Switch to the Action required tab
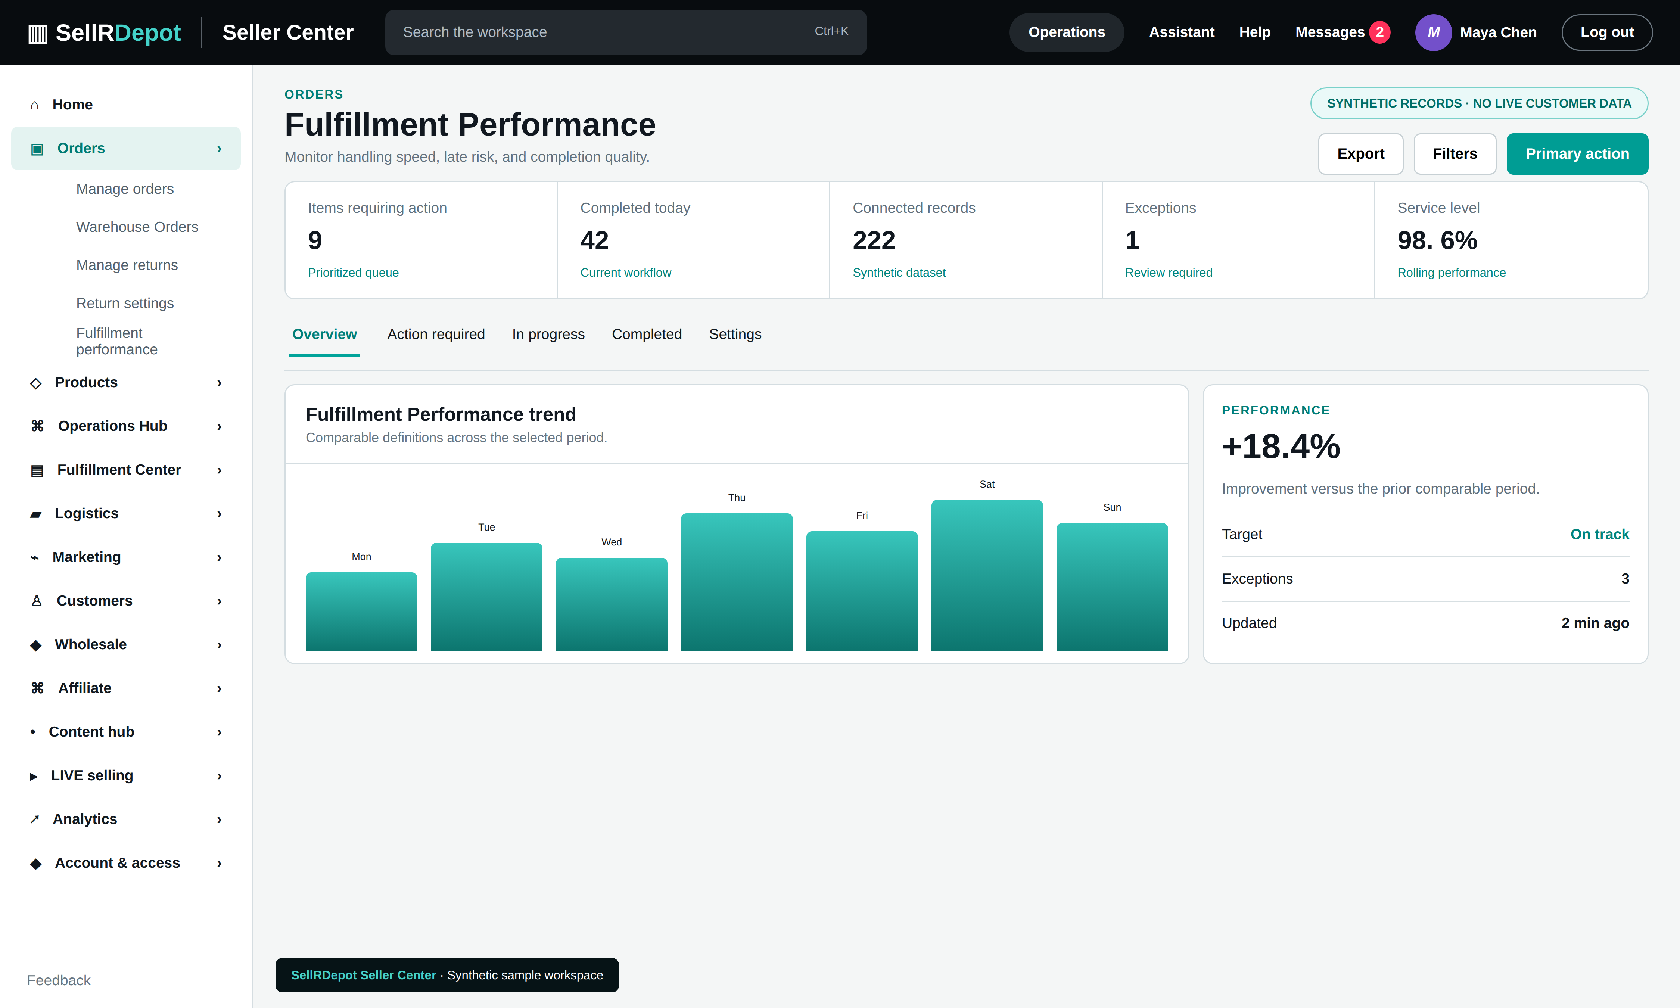The width and height of the screenshot is (1680, 1008). point(436,334)
